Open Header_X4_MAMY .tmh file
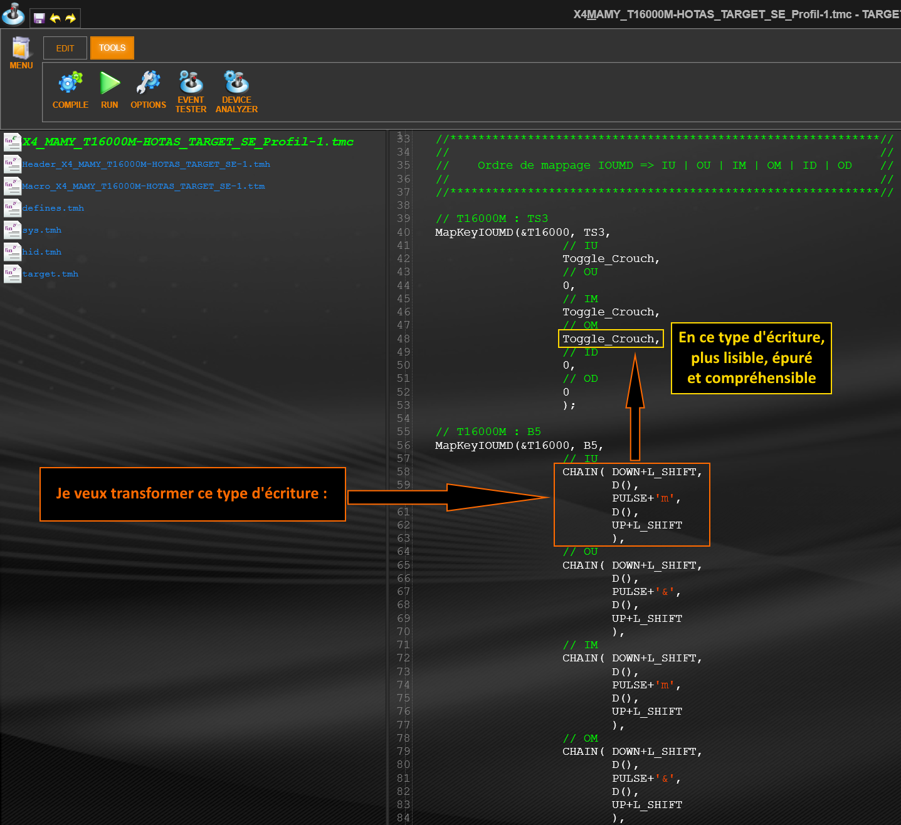 click(146, 164)
